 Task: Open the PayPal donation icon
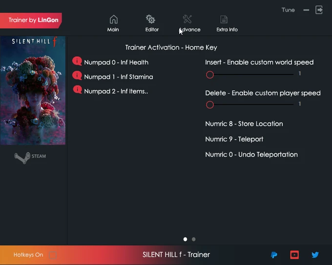point(274,255)
